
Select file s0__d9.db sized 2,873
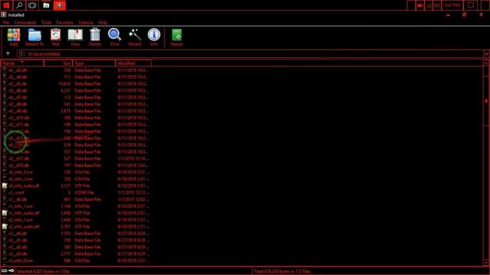(x=18, y=111)
